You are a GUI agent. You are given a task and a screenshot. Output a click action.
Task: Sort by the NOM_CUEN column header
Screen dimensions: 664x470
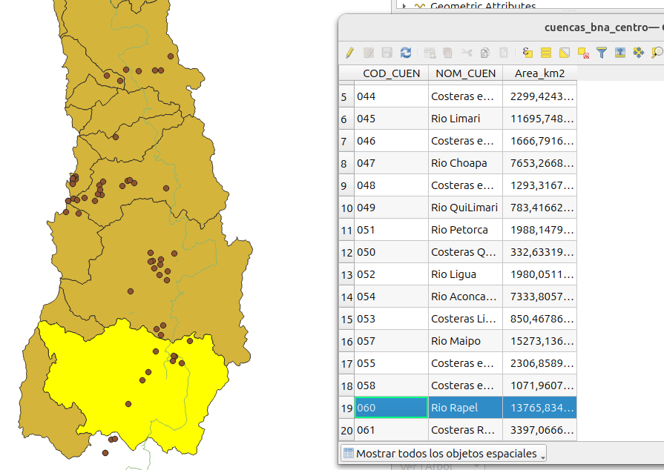click(x=465, y=73)
